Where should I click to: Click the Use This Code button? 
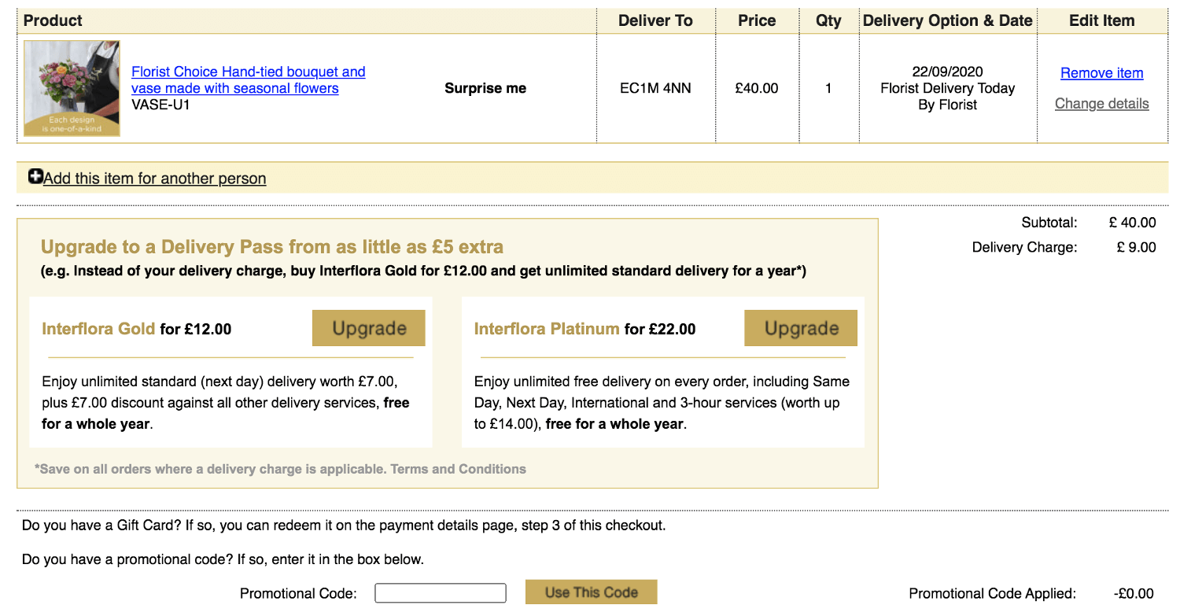pos(591,592)
